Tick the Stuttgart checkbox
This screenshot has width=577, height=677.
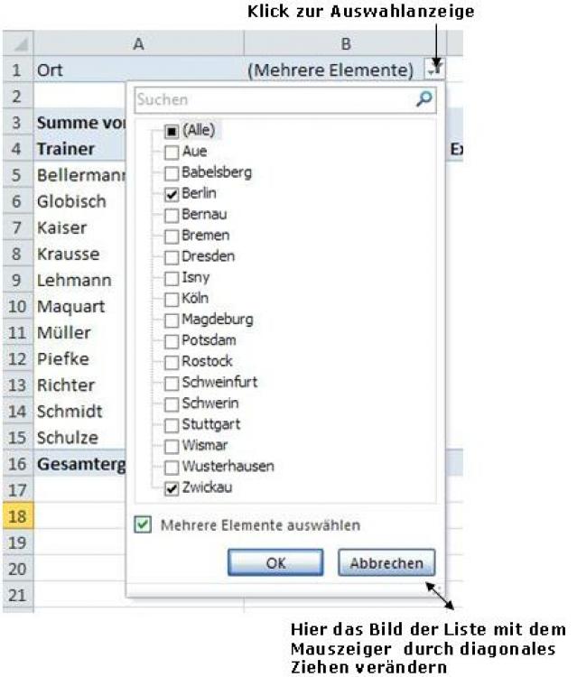[x=172, y=424]
